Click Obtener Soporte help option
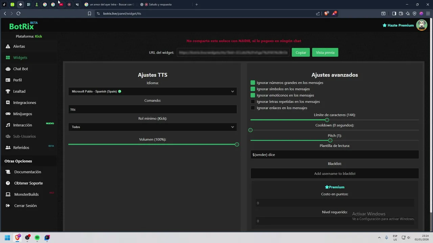 [28, 183]
